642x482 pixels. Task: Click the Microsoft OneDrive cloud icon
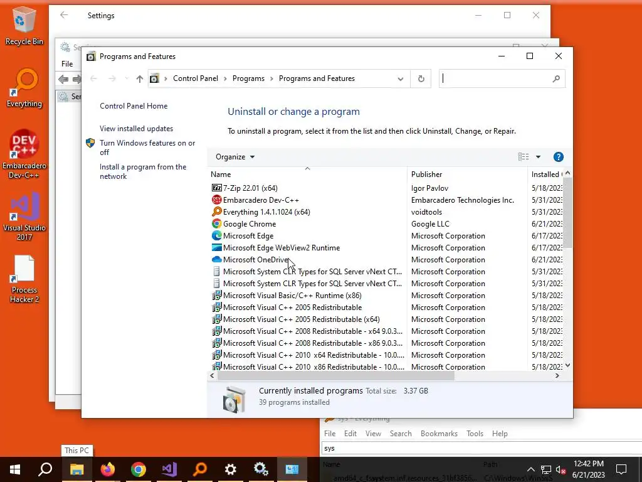[x=216, y=259]
